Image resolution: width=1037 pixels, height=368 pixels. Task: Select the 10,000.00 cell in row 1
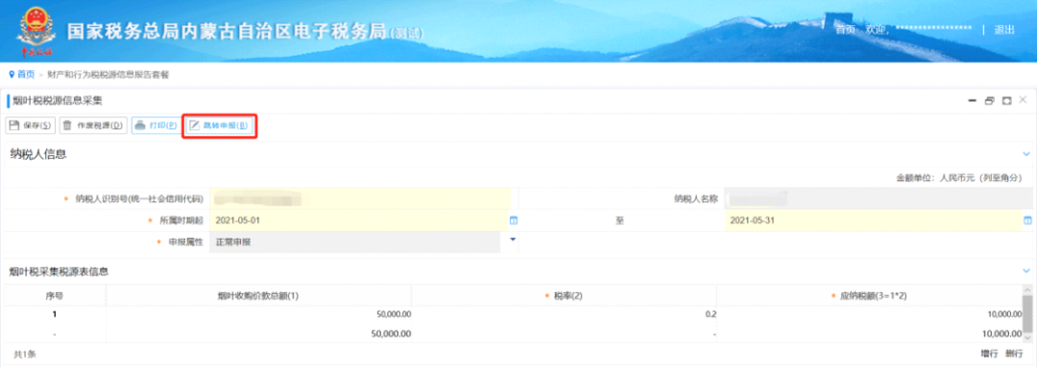tap(869, 314)
